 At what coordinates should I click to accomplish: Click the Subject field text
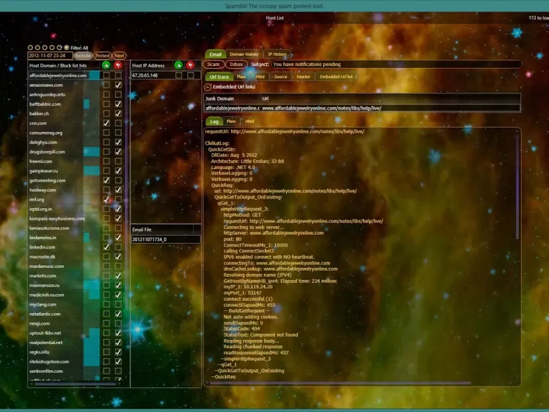pyautogui.click(x=396, y=65)
